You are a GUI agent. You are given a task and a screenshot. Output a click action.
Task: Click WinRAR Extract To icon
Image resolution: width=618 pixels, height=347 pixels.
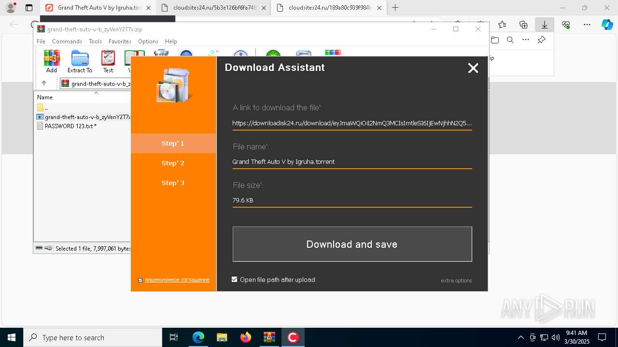click(x=80, y=61)
